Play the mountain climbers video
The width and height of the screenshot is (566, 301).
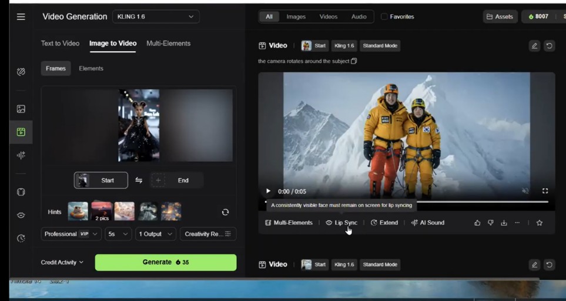269,191
